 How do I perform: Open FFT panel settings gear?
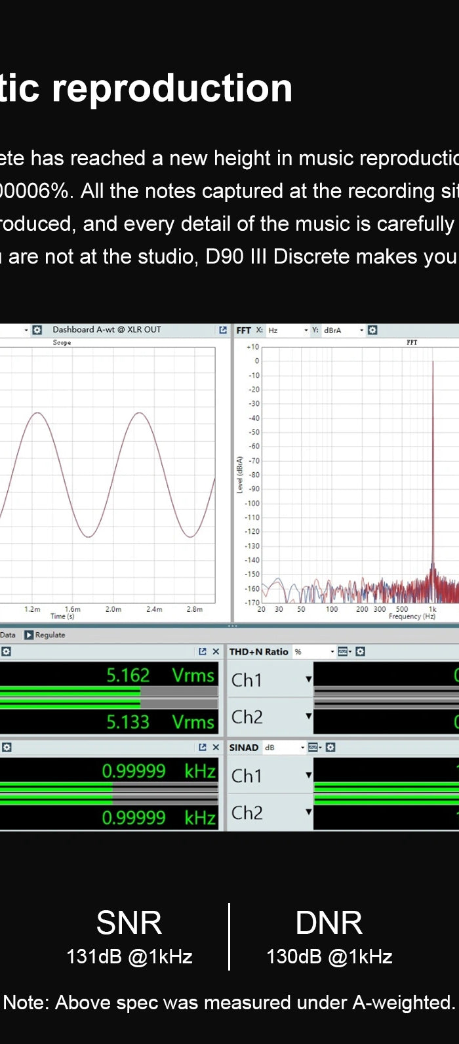372,330
